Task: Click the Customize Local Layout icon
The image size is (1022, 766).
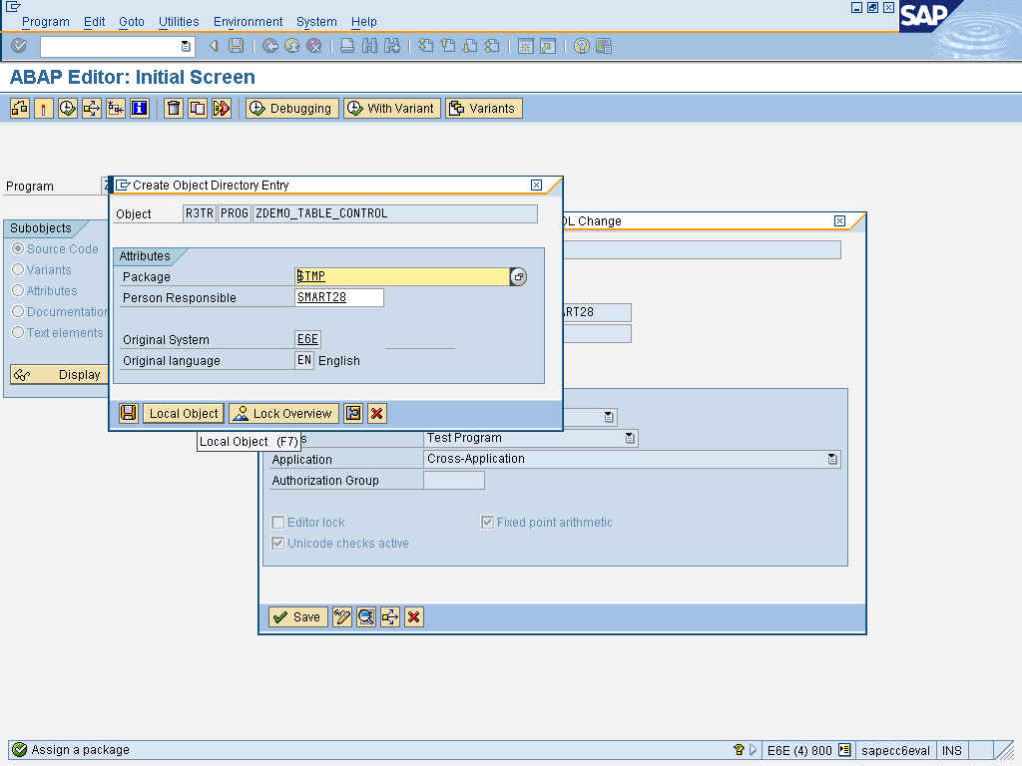Action: [604, 46]
